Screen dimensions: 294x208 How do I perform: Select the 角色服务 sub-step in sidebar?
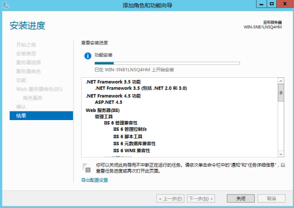[33, 98]
